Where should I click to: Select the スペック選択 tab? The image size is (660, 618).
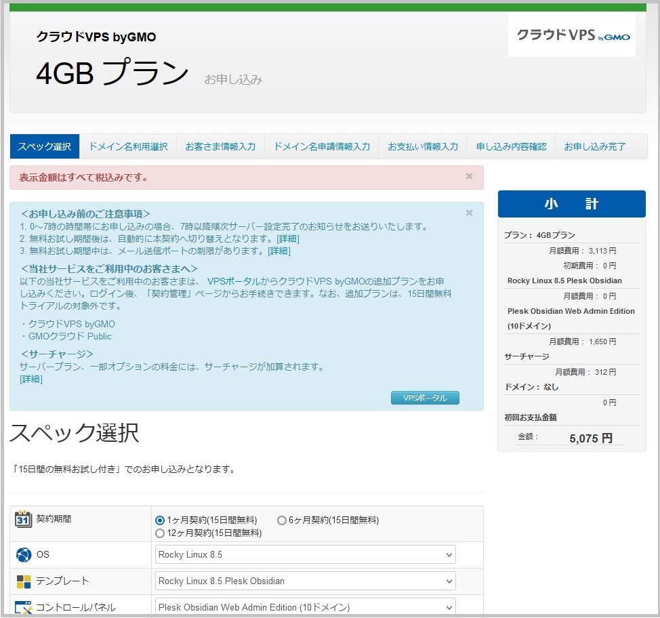tap(45, 146)
